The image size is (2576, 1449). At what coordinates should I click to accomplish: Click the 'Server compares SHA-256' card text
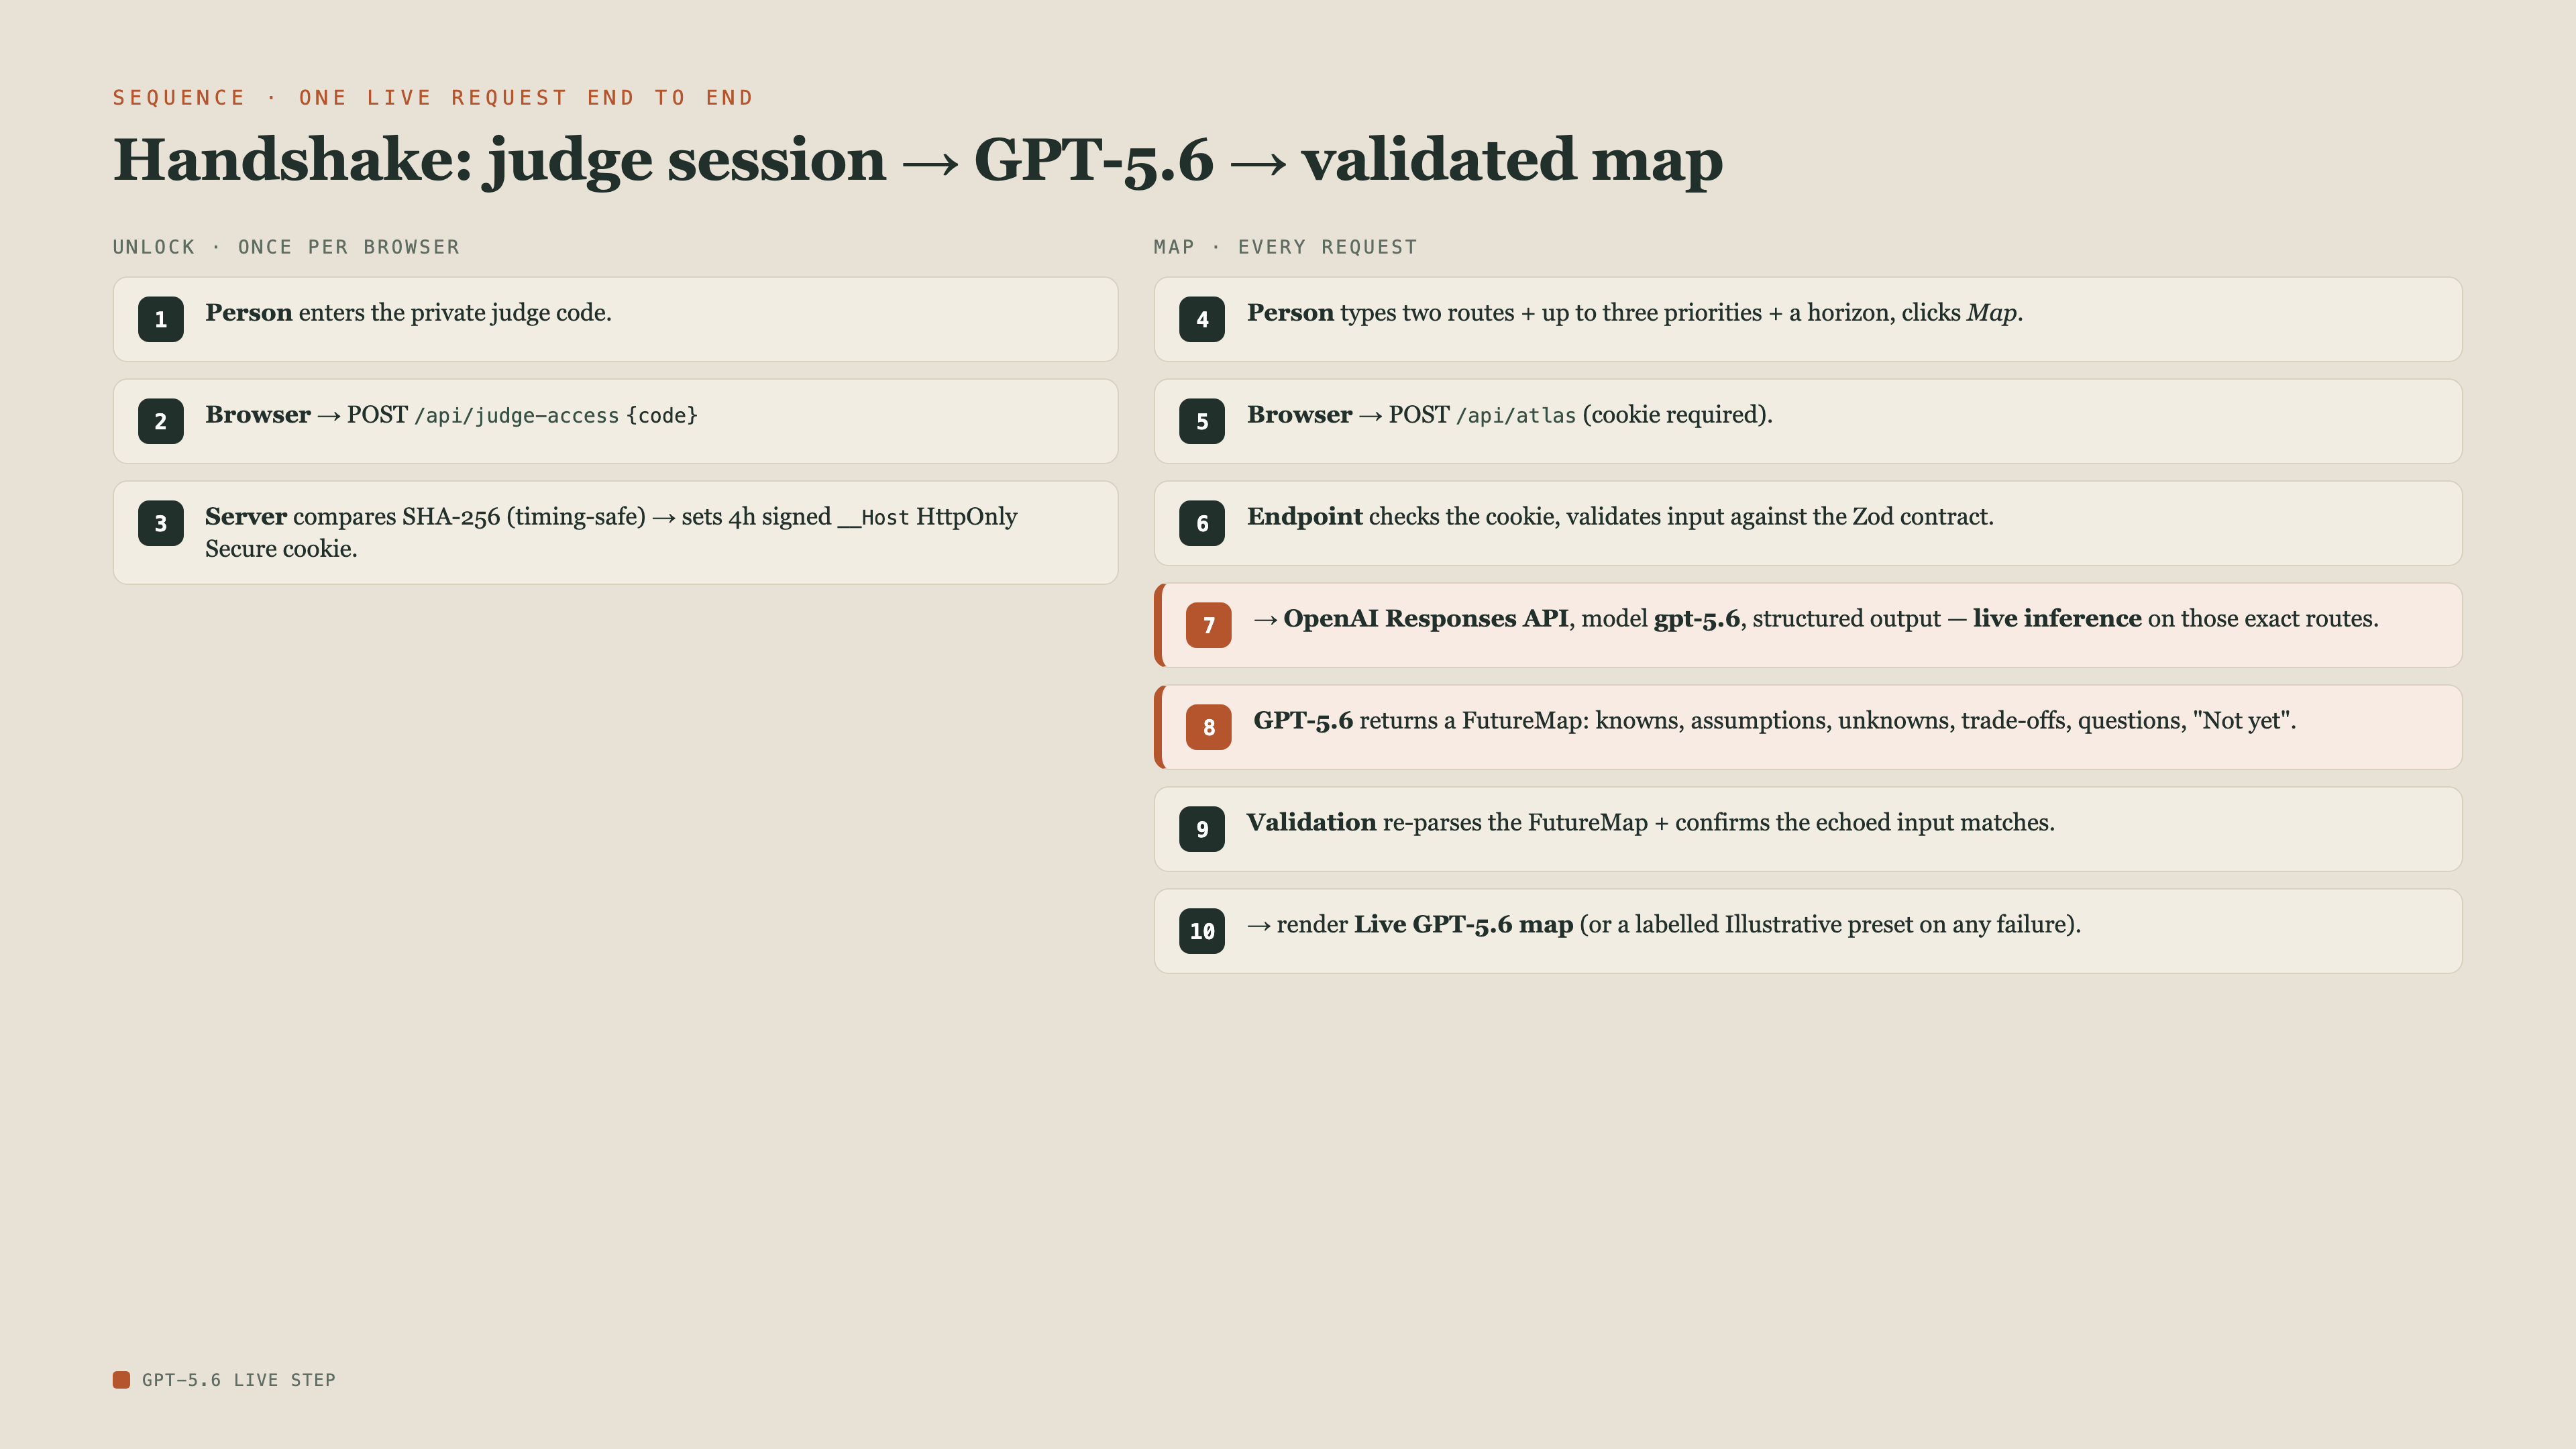611,533
